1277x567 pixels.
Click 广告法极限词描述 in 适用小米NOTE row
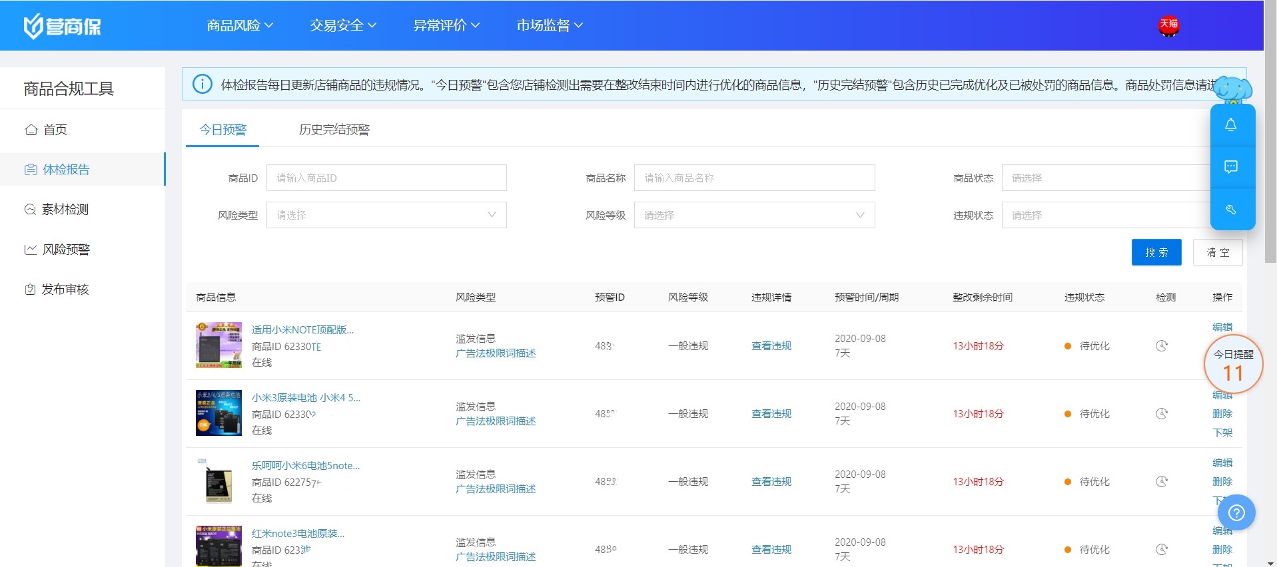pyautogui.click(x=496, y=353)
